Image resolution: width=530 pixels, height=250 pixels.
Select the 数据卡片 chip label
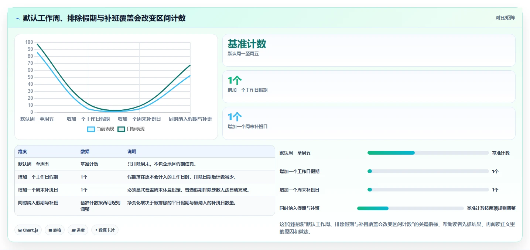(107, 230)
